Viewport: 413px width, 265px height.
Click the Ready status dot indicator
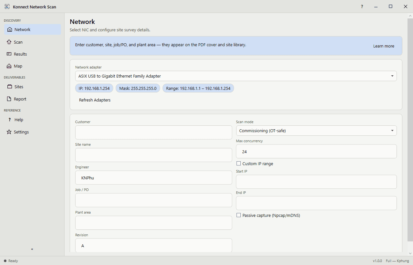[x=5, y=261]
